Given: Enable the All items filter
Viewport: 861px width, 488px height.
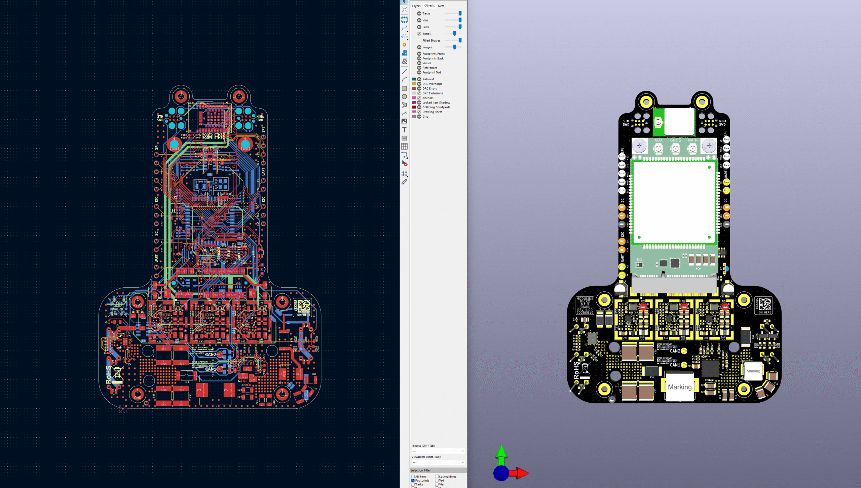Looking at the screenshot, I should [x=413, y=477].
